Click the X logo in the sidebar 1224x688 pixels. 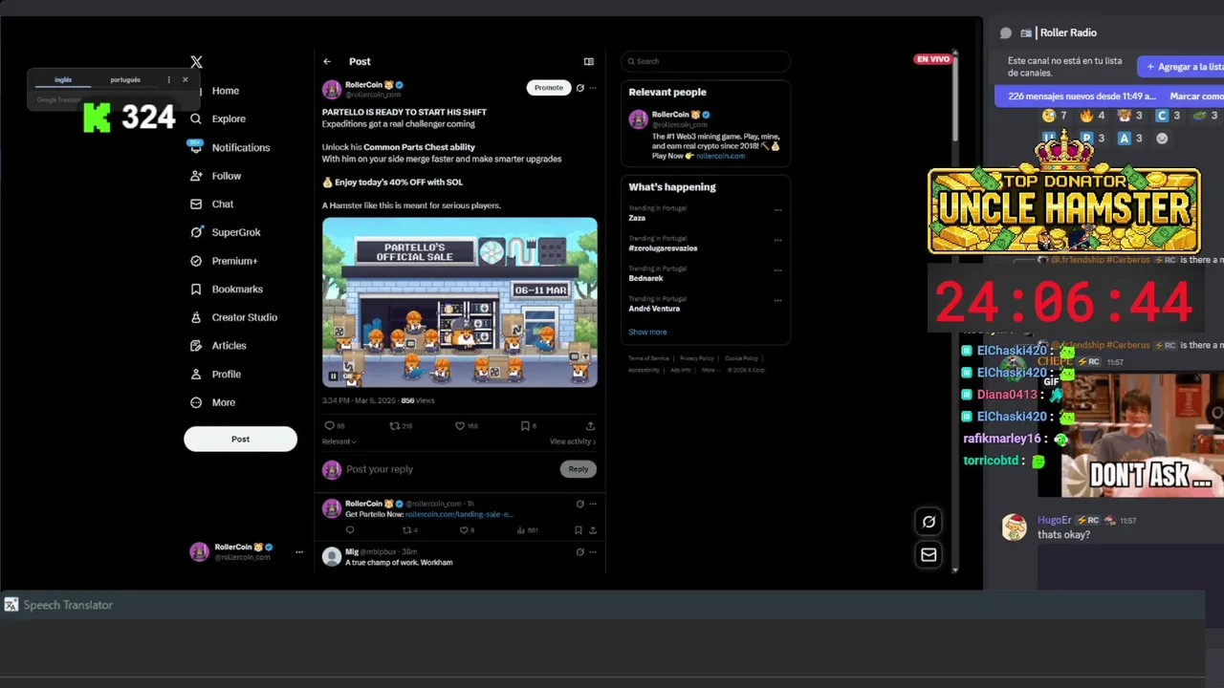[196, 61]
